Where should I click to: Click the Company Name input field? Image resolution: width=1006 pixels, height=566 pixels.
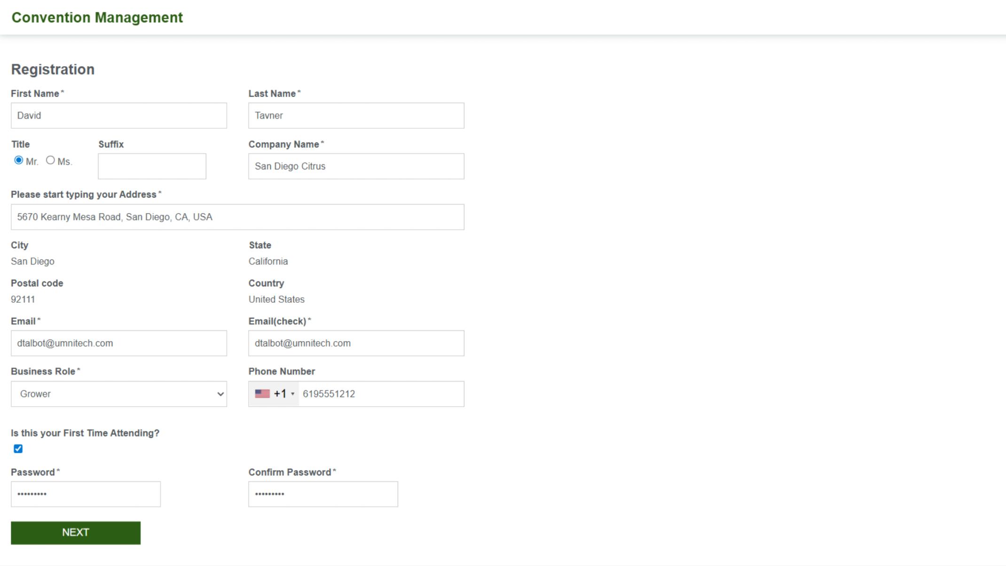pos(356,166)
